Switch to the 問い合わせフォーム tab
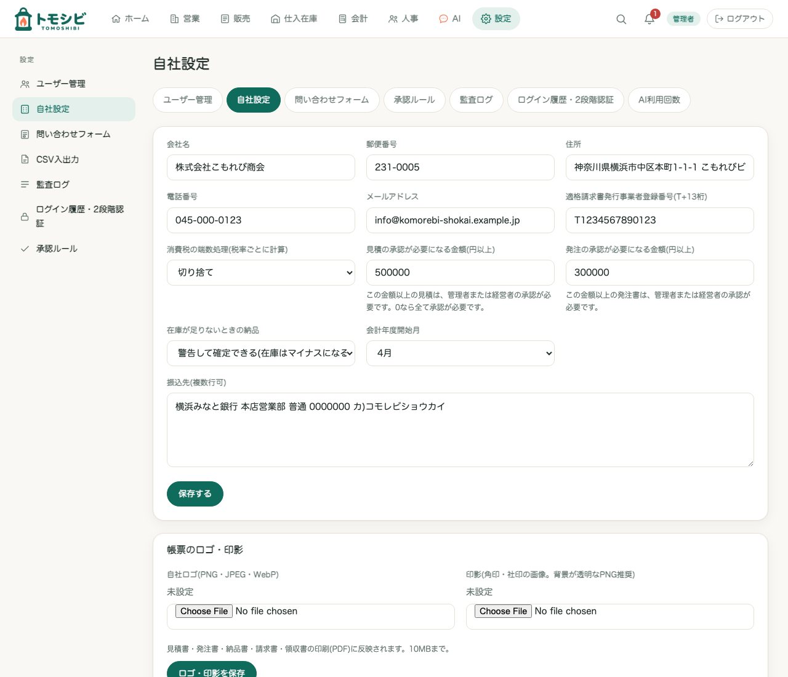This screenshot has height=677, width=788. pos(332,100)
